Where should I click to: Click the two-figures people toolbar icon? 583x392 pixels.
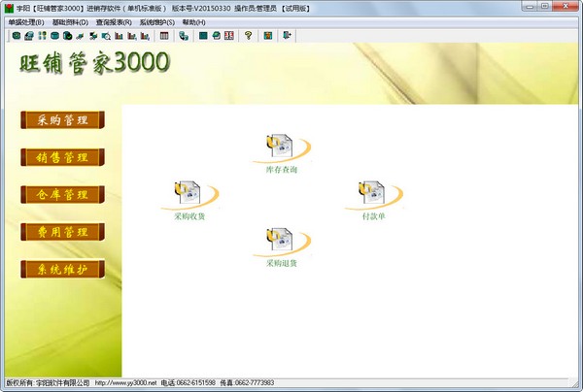click(x=43, y=36)
